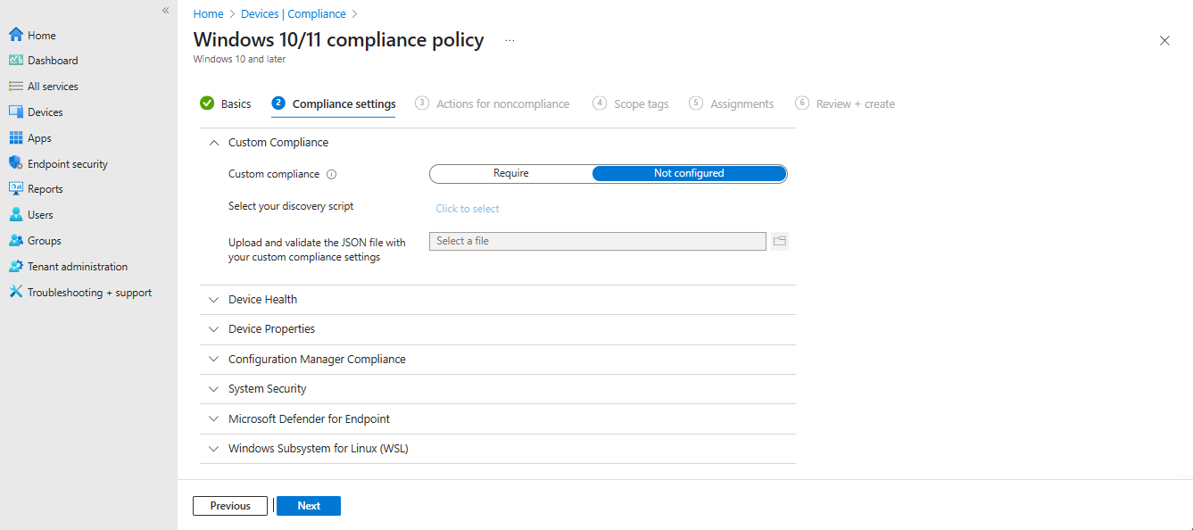Switch to the Basics tab
The width and height of the screenshot is (1193, 530).
click(x=236, y=104)
